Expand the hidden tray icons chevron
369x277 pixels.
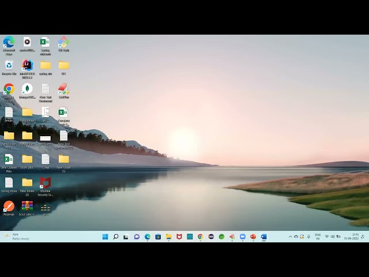290,237
